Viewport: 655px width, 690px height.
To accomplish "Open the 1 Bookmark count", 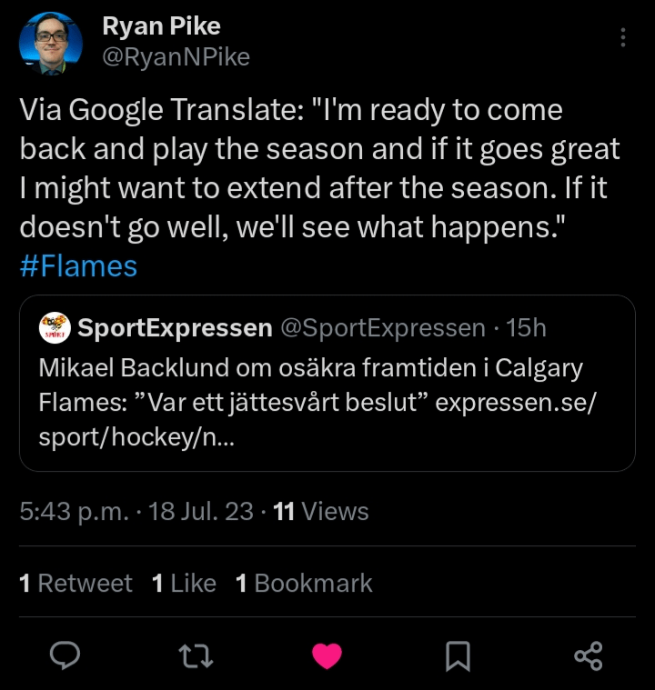I will click(x=304, y=583).
